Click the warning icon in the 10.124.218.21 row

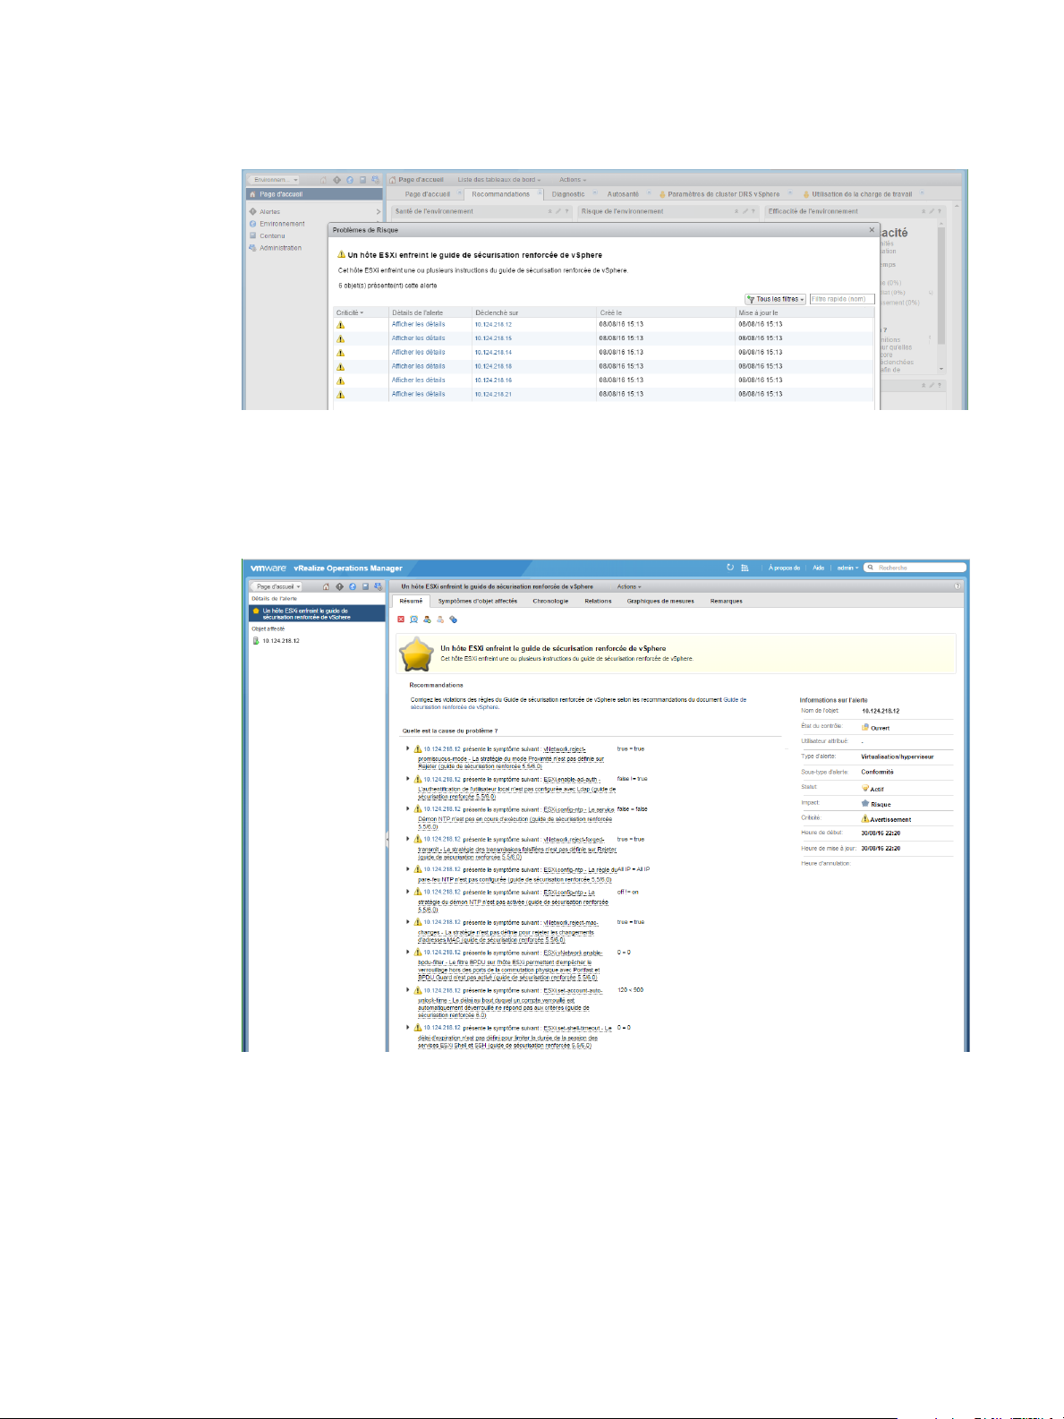point(340,394)
